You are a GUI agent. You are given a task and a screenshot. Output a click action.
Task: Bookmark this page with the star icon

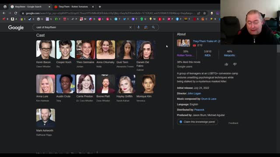click(204, 13)
